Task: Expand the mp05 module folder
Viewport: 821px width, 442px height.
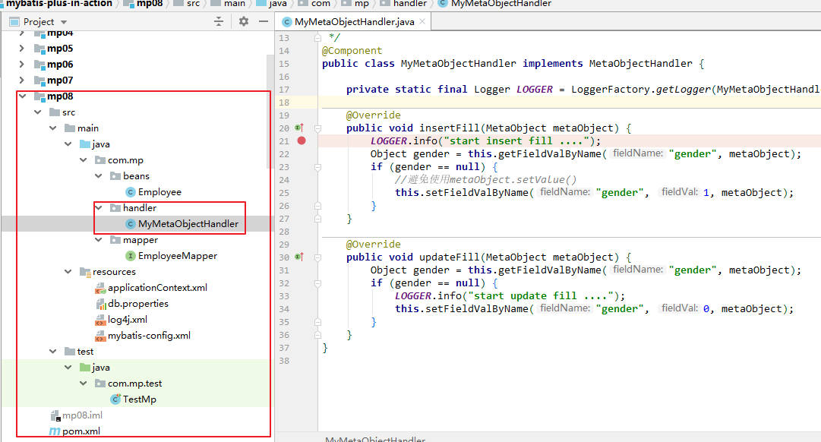Action: click(x=21, y=48)
